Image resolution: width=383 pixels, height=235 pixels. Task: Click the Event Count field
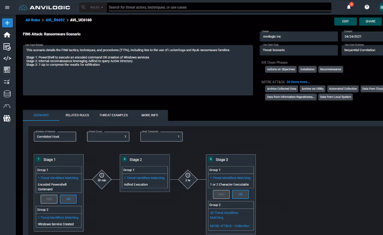[x=108, y=137]
